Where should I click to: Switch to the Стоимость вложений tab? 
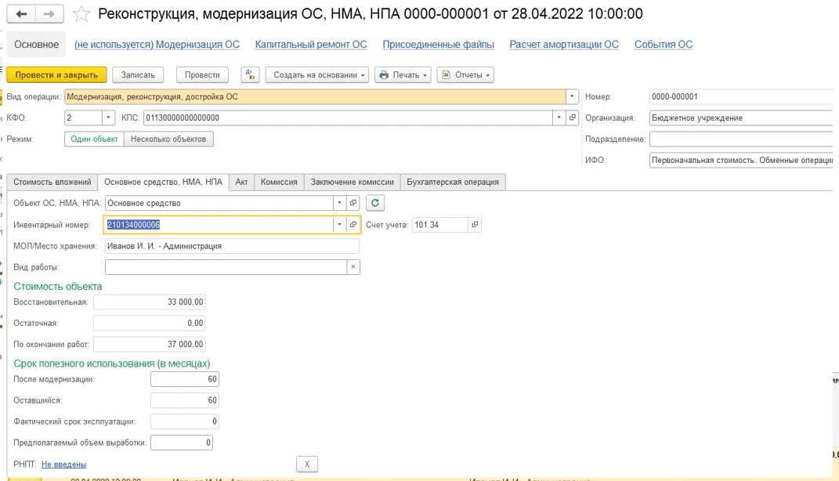click(x=52, y=182)
